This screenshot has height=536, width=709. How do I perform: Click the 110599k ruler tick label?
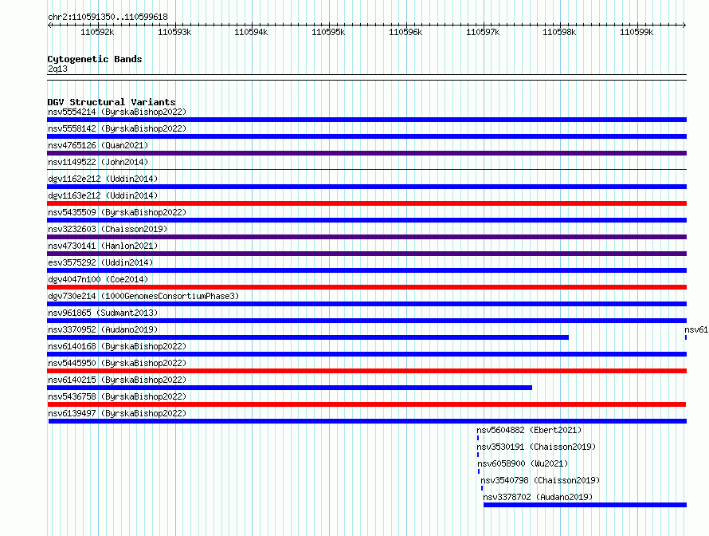click(637, 32)
